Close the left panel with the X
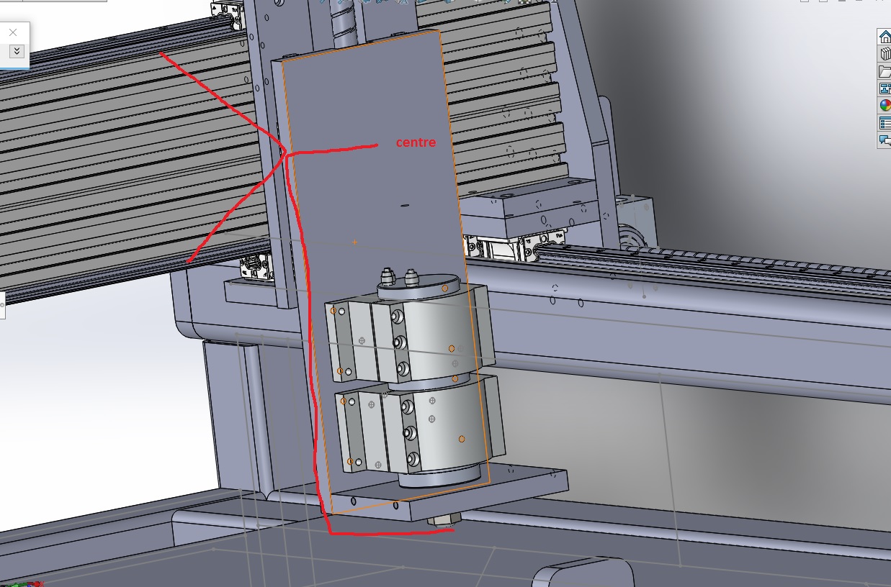The image size is (891, 587). tap(13, 32)
